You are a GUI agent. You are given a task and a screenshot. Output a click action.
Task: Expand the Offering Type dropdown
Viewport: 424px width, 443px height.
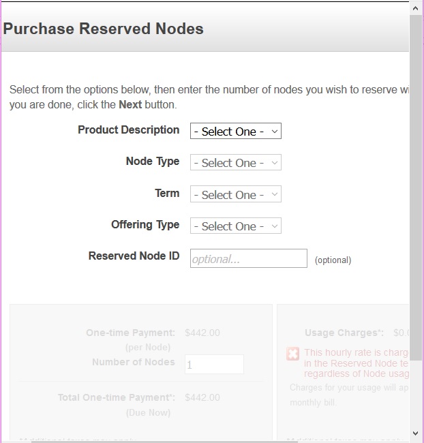point(235,226)
